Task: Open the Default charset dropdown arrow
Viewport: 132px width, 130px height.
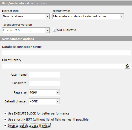Action: [x=58, y=101]
